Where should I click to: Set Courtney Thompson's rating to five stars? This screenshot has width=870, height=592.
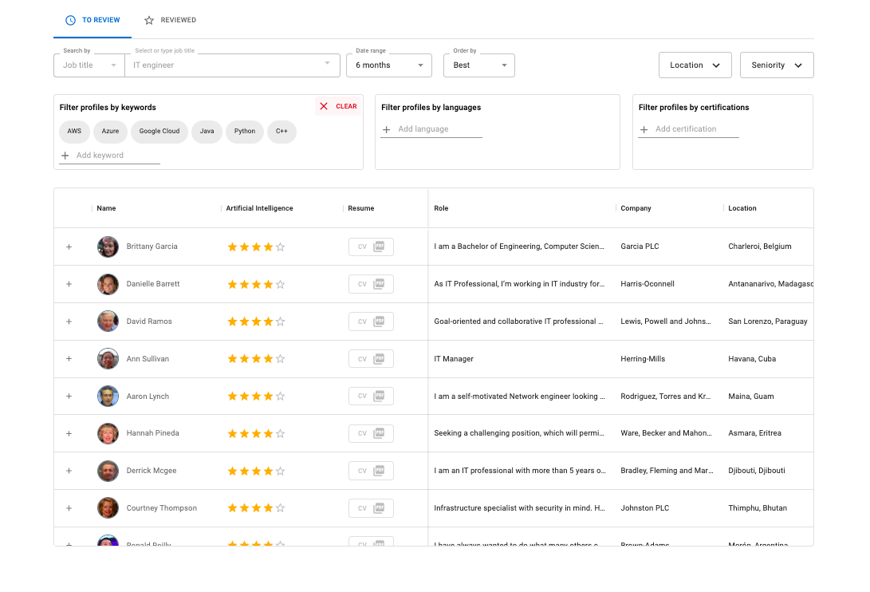point(281,507)
